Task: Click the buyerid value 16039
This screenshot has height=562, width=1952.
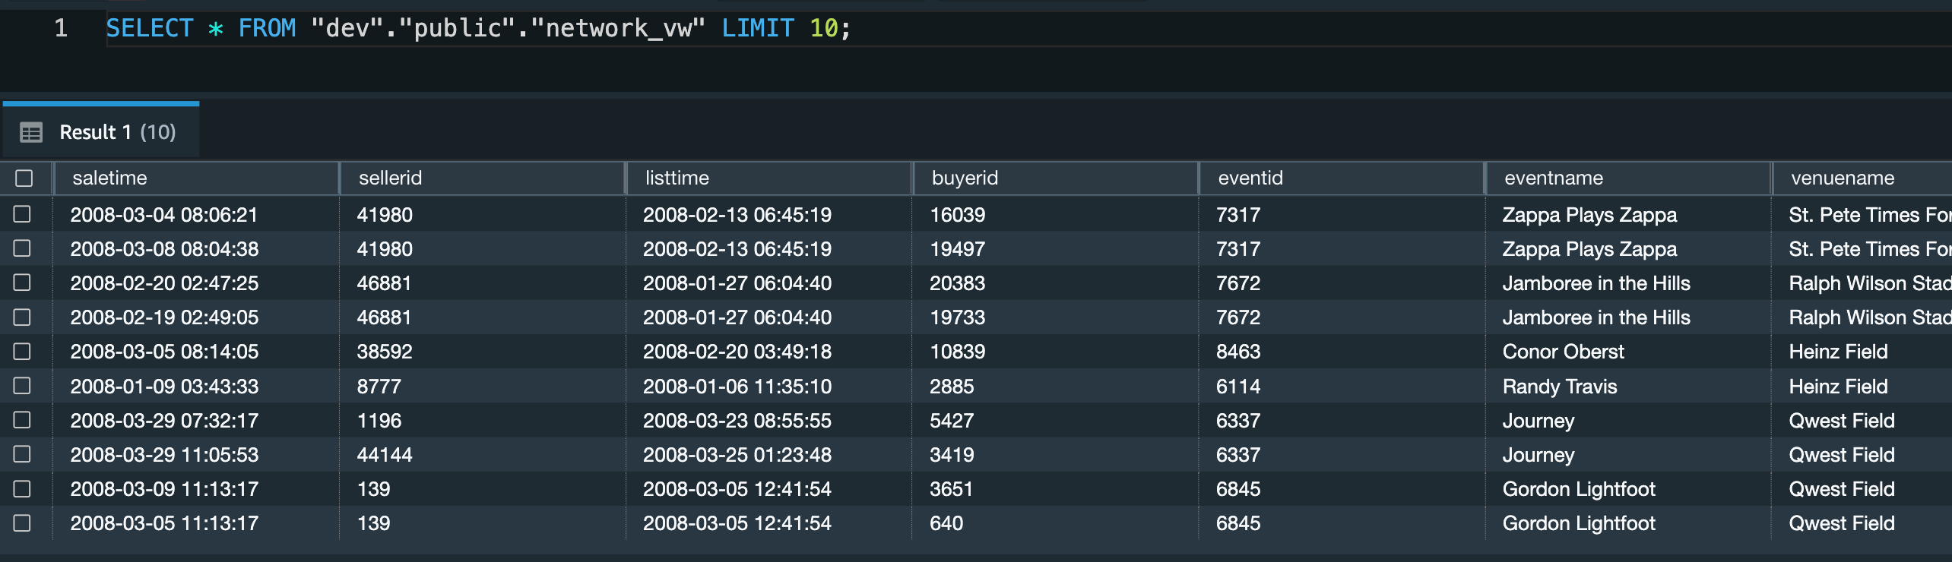Action: [958, 215]
